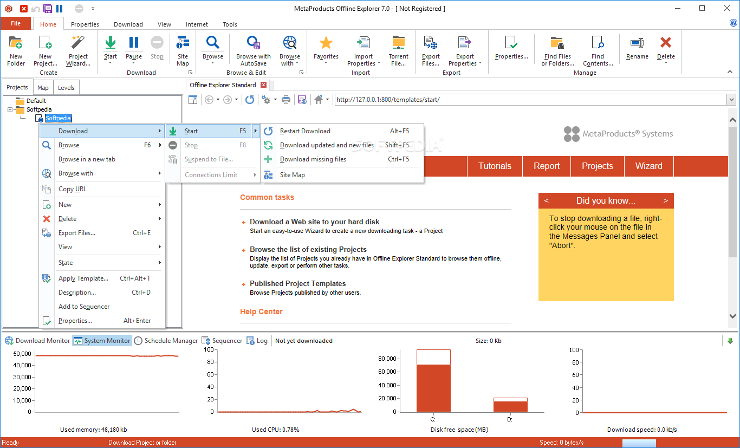This screenshot has width=740, height=448.
Task: Click the home icon in browser toolbar
Action: (x=319, y=100)
